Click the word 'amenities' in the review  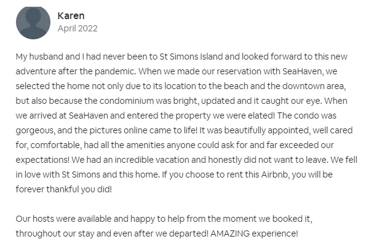[145, 145]
